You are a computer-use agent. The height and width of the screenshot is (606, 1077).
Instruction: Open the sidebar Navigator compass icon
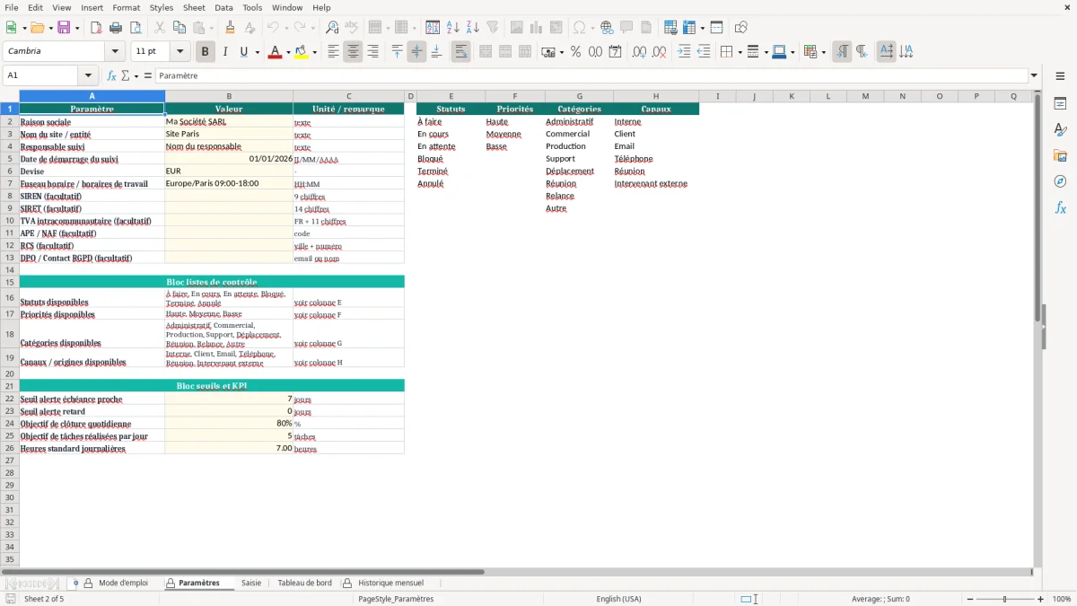pyautogui.click(x=1060, y=181)
